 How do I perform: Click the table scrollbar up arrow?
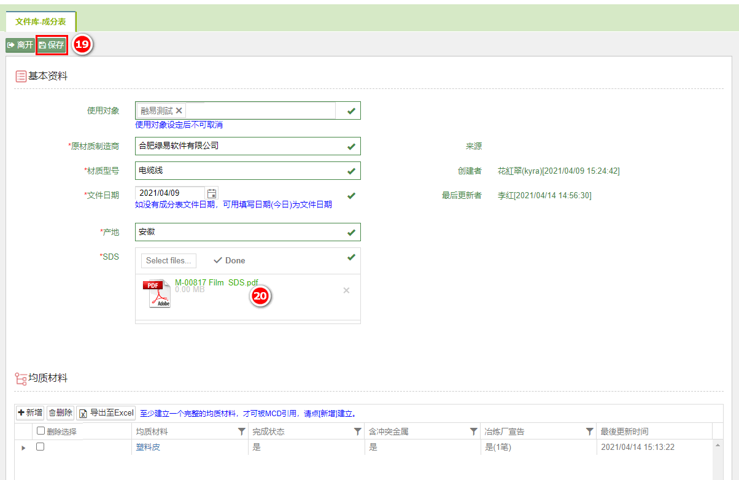[718, 444]
